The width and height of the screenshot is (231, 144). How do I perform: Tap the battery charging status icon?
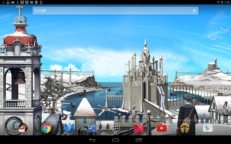[x=222, y=2]
